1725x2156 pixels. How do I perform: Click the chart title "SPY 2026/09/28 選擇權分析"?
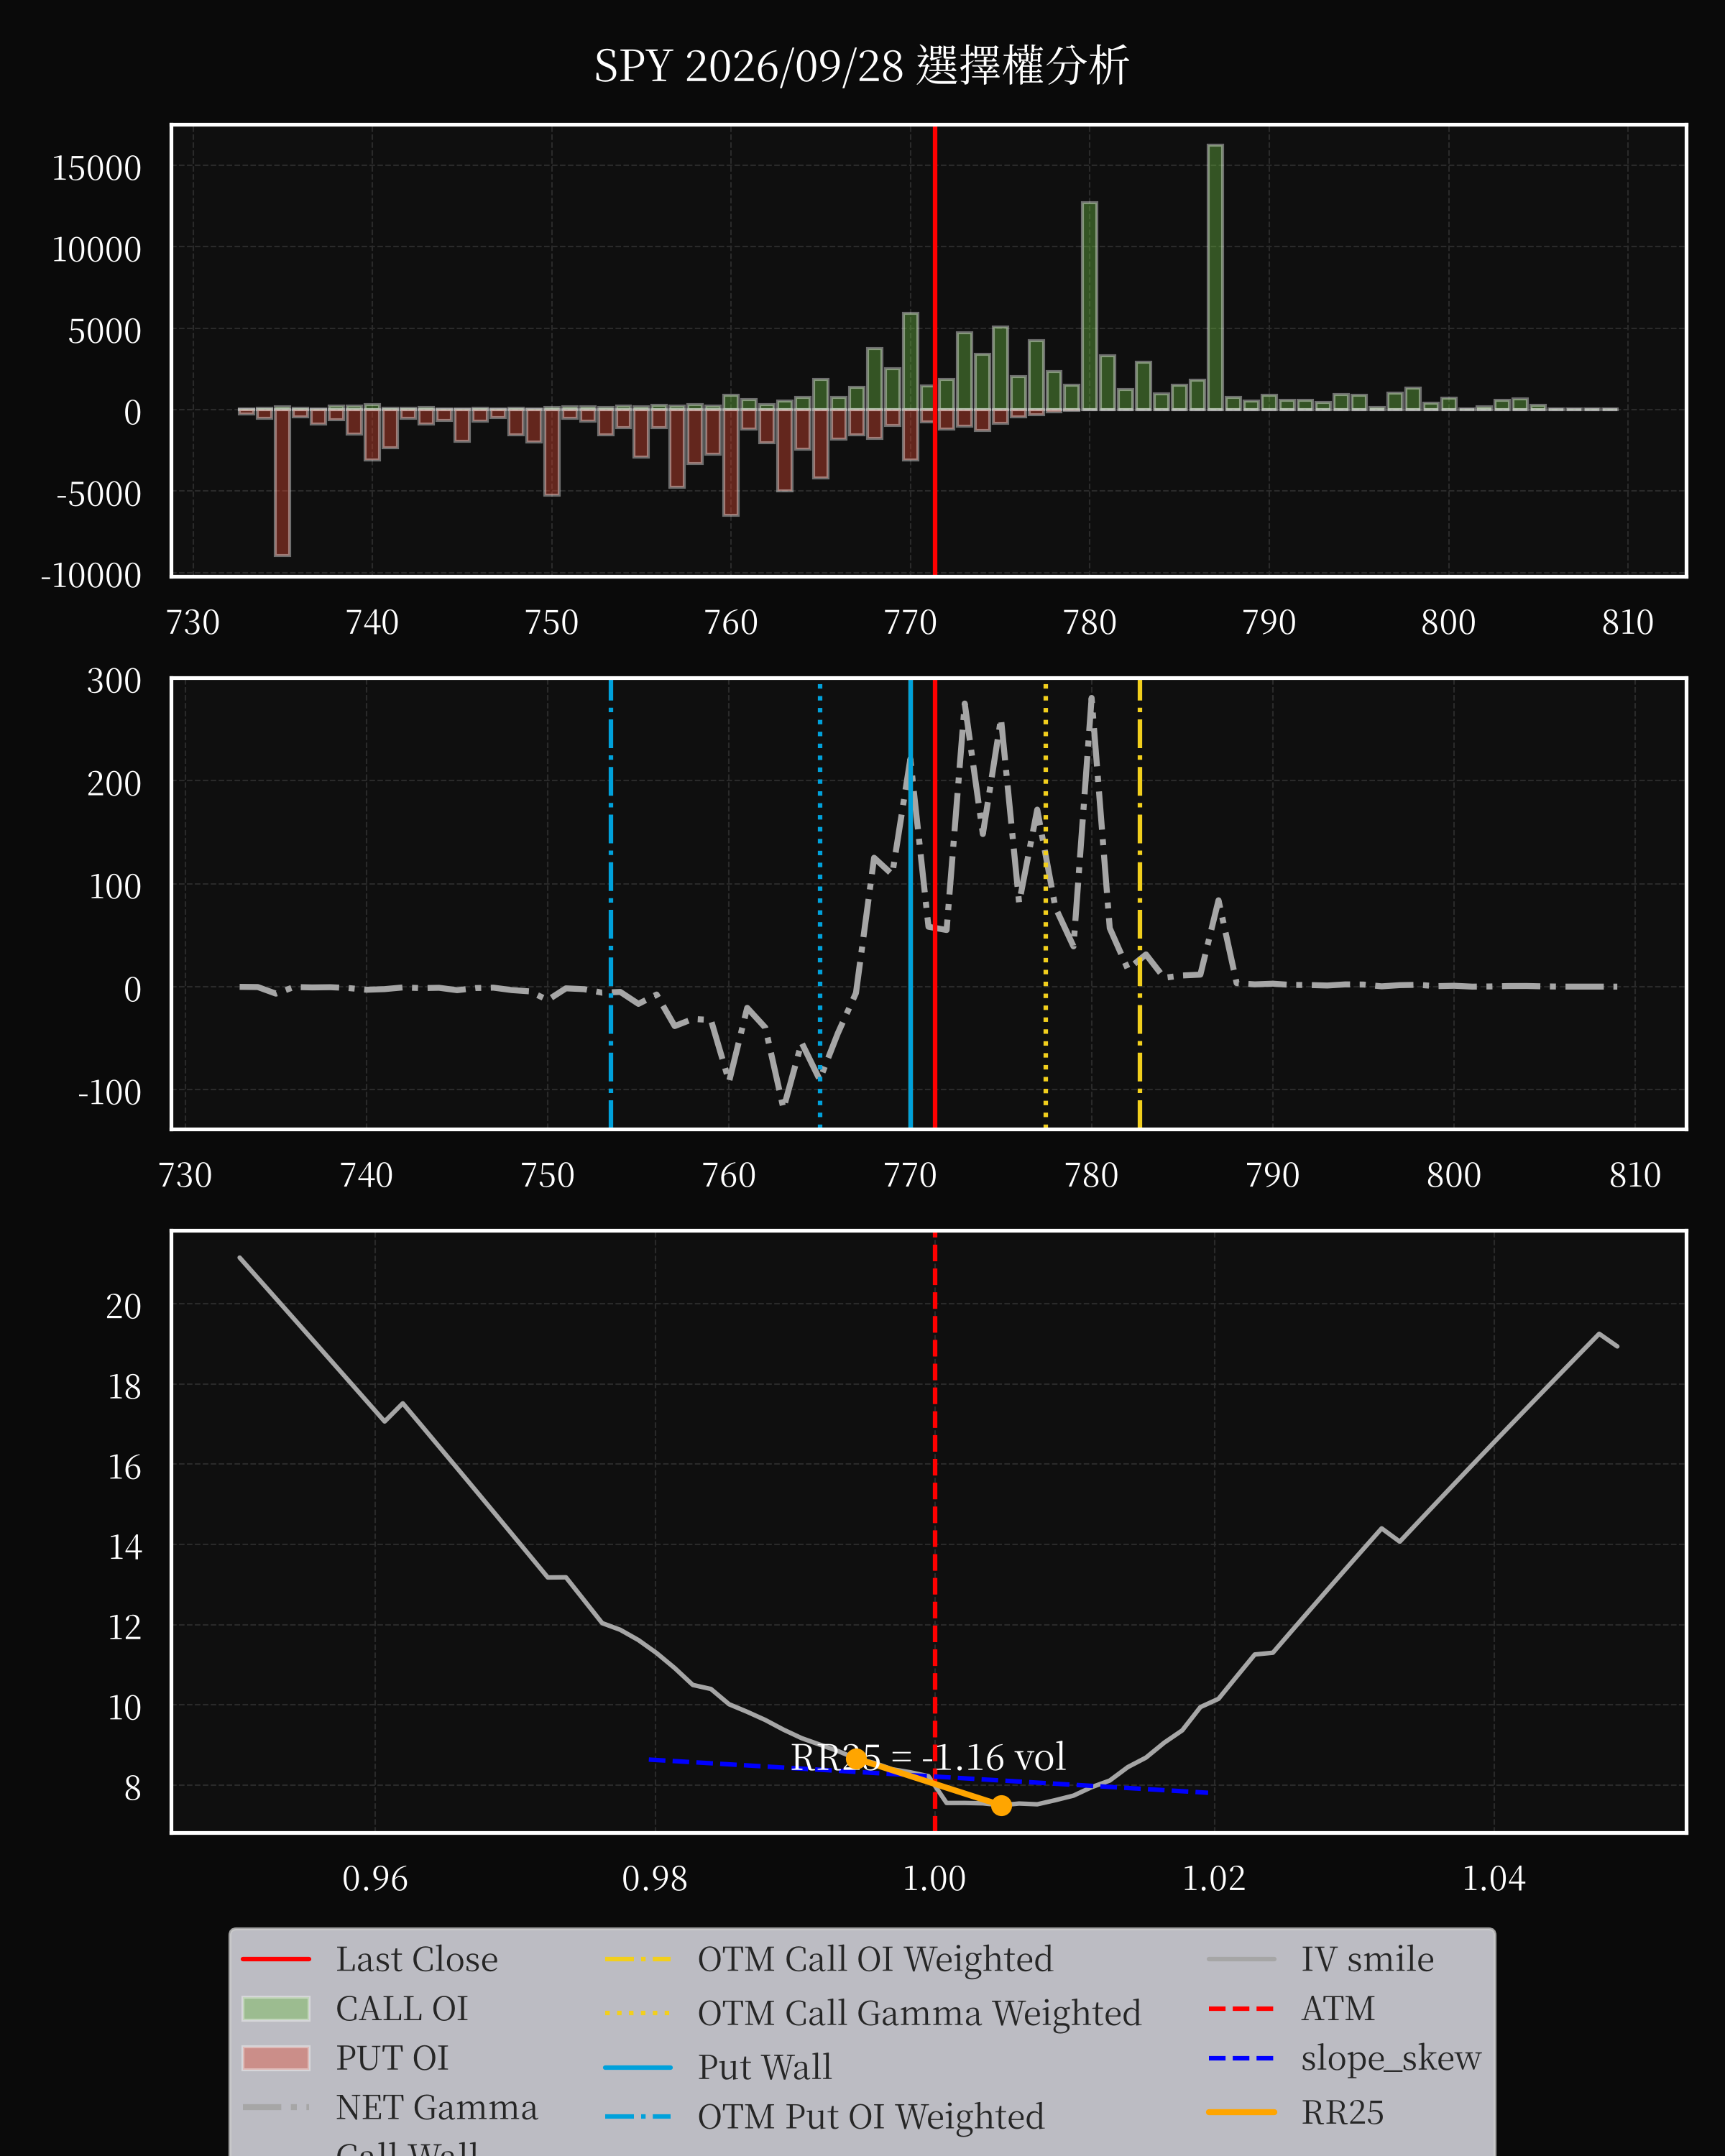click(861, 66)
